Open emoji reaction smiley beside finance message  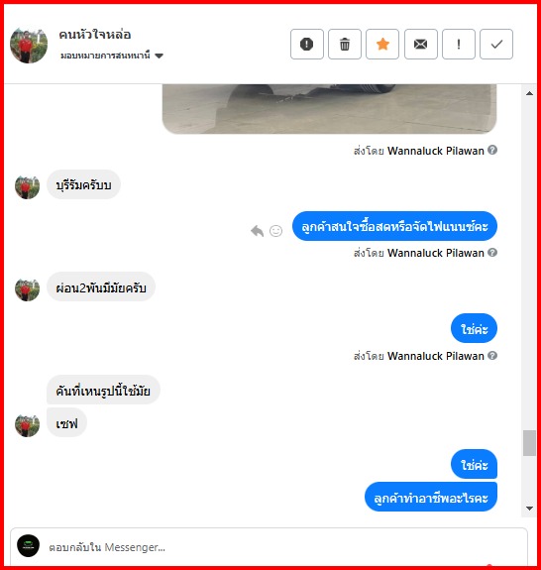pos(275,230)
